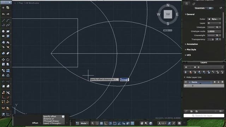Toggle Object Snap in status bar
The image size is (226, 127).
coord(115,123)
